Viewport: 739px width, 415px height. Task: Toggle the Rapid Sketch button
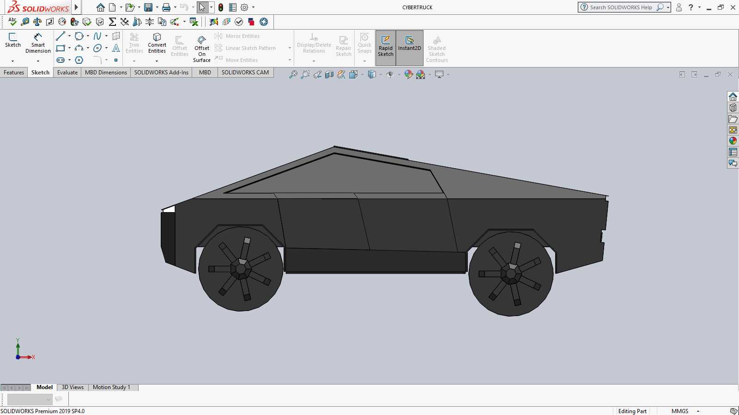coord(386,46)
